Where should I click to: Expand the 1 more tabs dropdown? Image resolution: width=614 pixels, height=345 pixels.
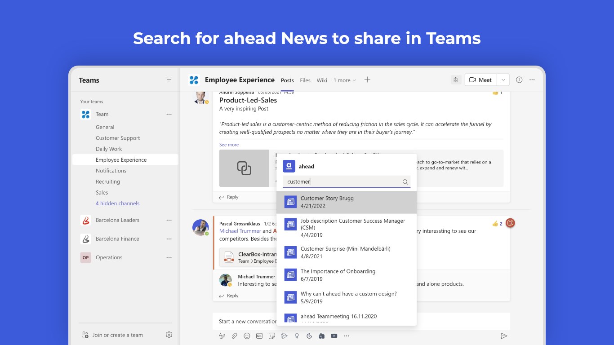[x=345, y=80]
